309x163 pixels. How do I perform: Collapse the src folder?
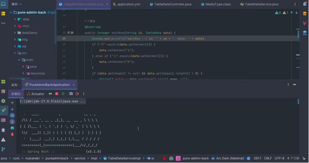click(15, 53)
